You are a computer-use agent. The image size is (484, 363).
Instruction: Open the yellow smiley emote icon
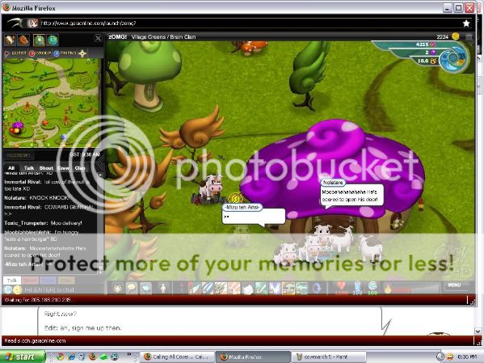point(18,289)
